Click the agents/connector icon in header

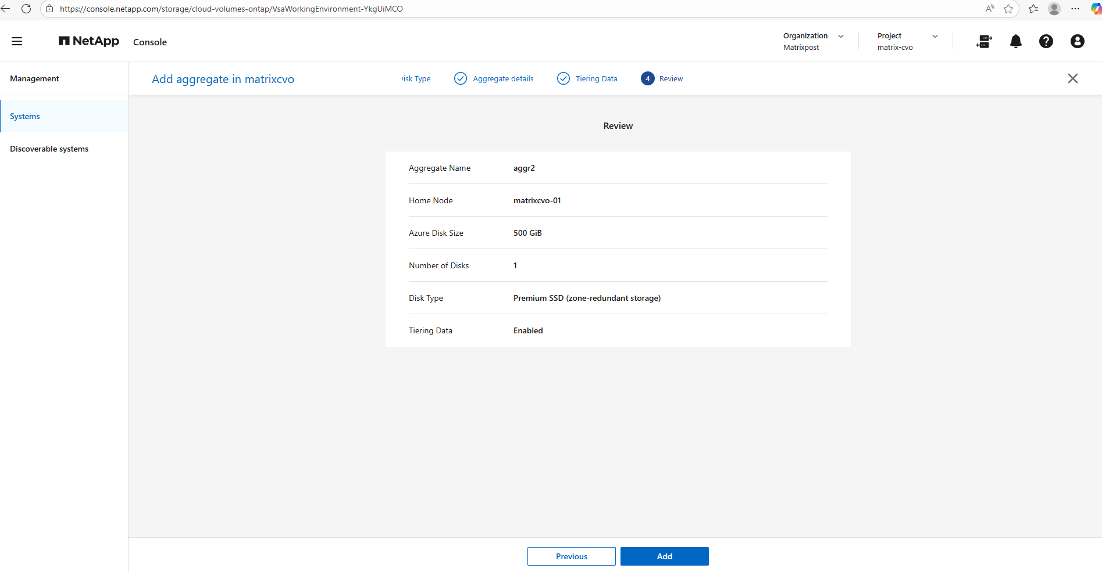(984, 41)
